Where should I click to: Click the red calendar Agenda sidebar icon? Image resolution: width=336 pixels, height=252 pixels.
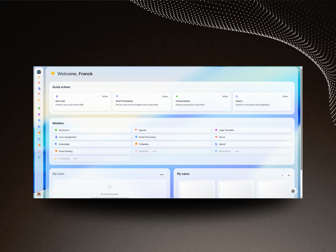(39, 94)
